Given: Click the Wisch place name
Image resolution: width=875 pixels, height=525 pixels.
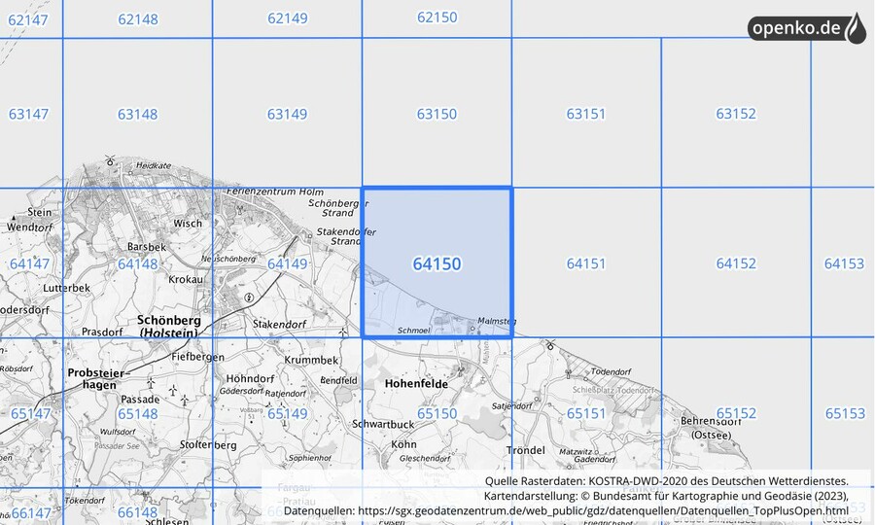Looking at the screenshot, I should pyautogui.click(x=188, y=224).
